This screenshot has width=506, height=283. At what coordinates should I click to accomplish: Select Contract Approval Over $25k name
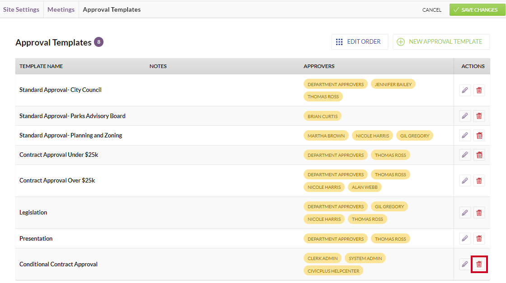(57, 181)
